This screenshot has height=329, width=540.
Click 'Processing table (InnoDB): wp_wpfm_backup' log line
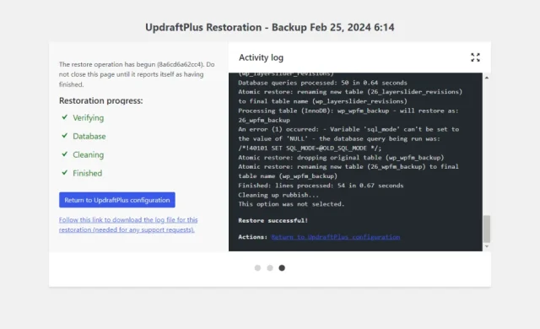tap(348, 116)
